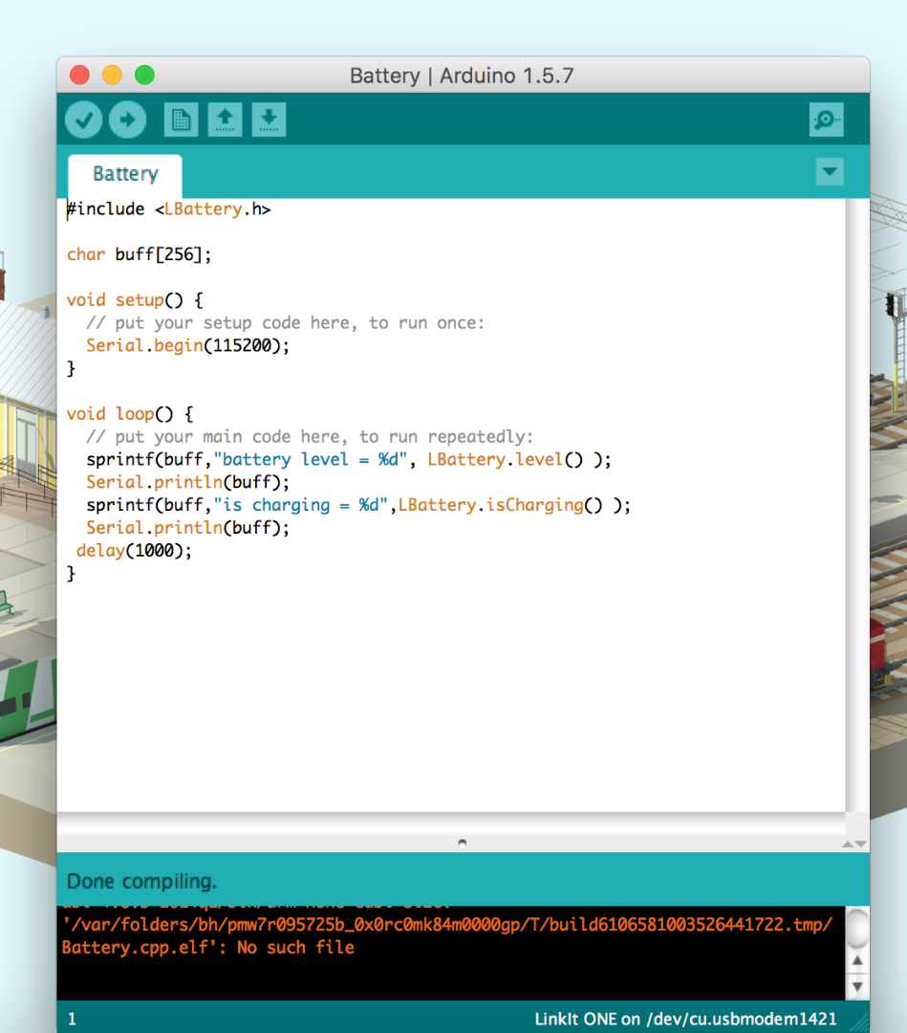Click the 'void loop() {' line

[x=130, y=414]
